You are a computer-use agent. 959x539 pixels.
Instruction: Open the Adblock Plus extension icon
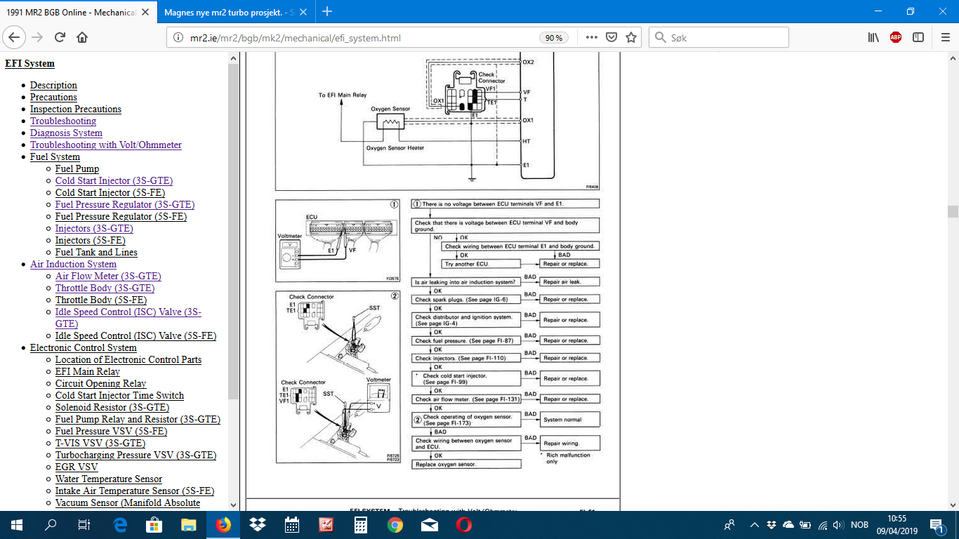tap(895, 37)
